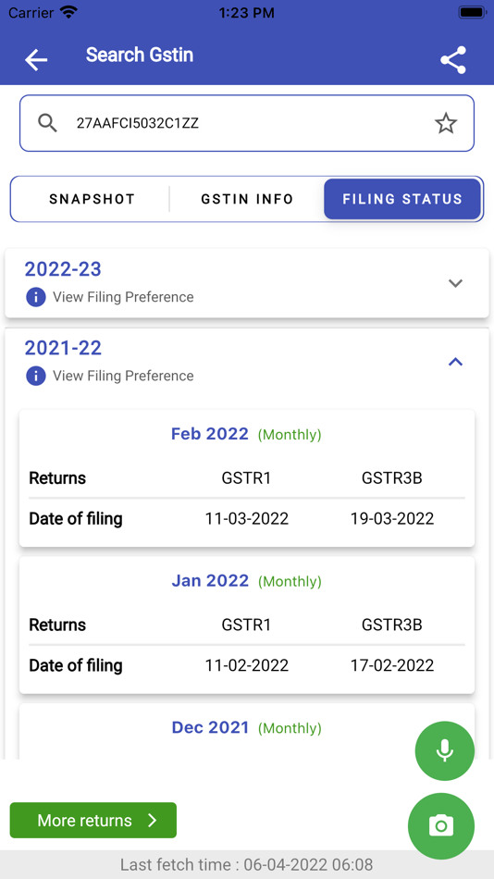Switch to the GSTIN Info tab
494x879 pixels.
[x=247, y=199]
